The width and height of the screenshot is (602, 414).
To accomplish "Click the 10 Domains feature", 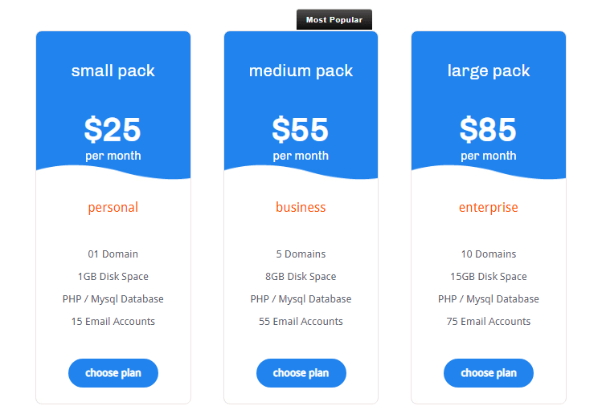I will (489, 254).
